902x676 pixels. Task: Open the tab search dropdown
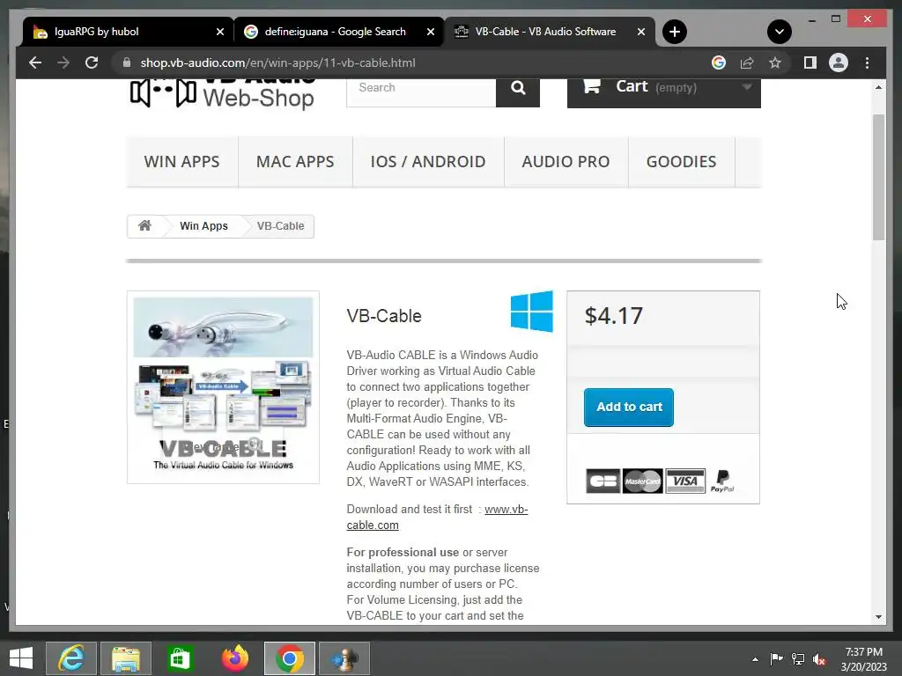[x=780, y=32]
